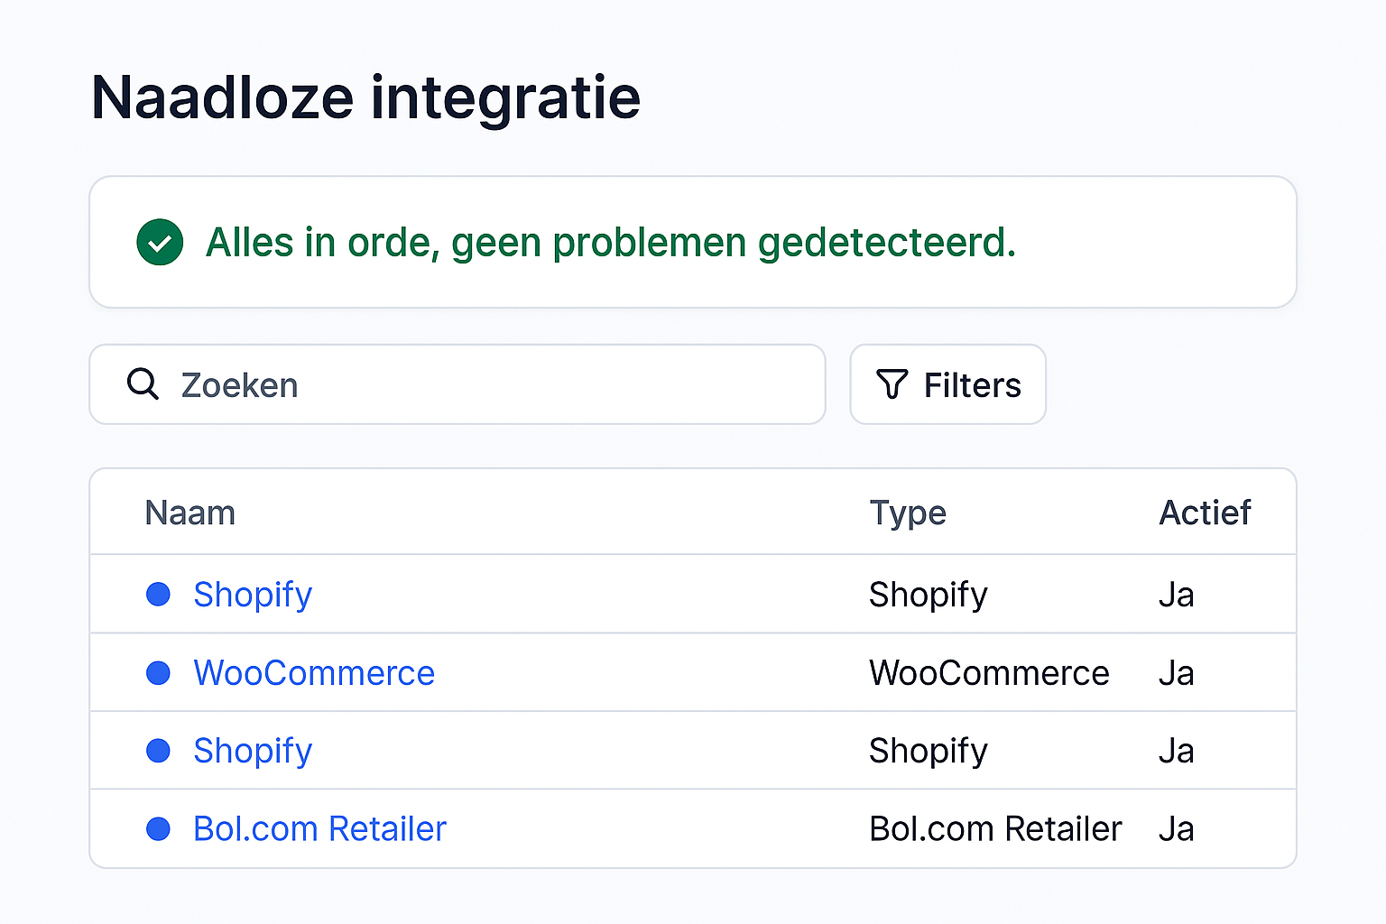The height and width of the screenshot is (924, 1386).
Task: Click the green checkmark status icon
Action: (160, 242)
